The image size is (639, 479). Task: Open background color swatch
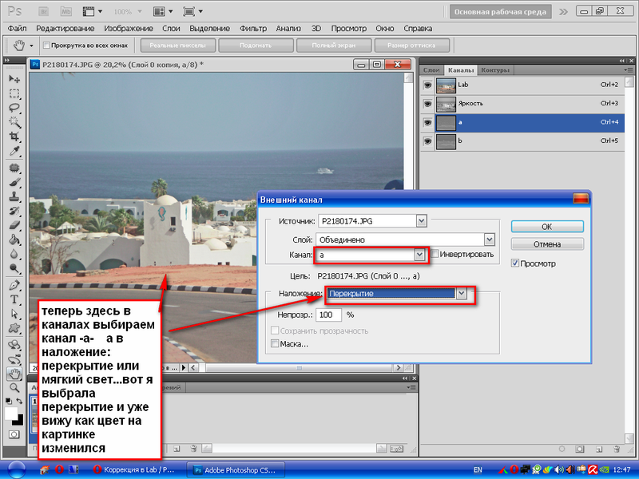(19, 422)
